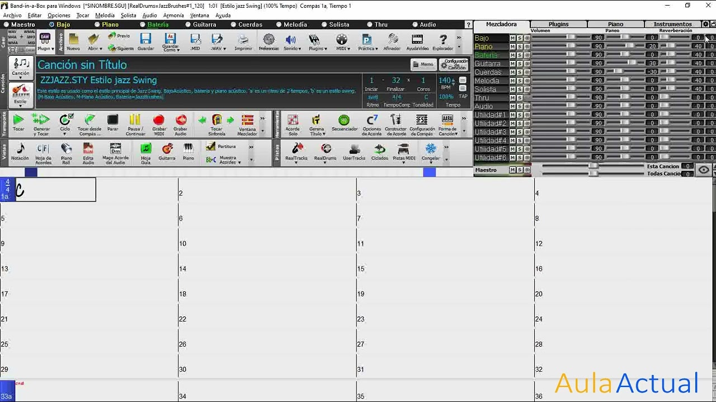Open Notación view icon
Screen dimensions: 716x402
tap(20, 151)
